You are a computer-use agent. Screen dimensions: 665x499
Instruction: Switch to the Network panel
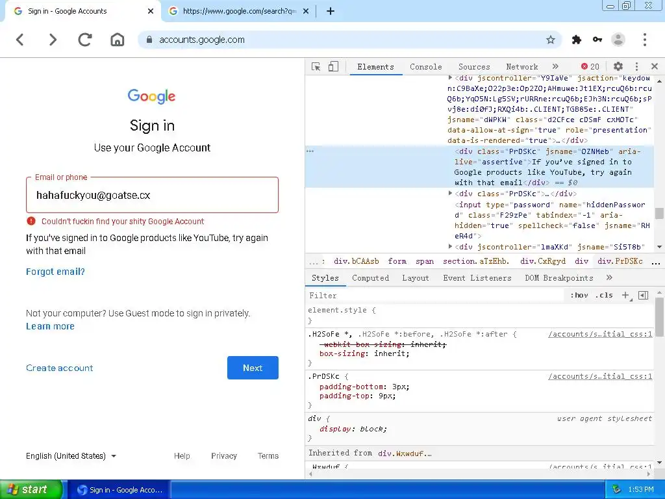522,67
